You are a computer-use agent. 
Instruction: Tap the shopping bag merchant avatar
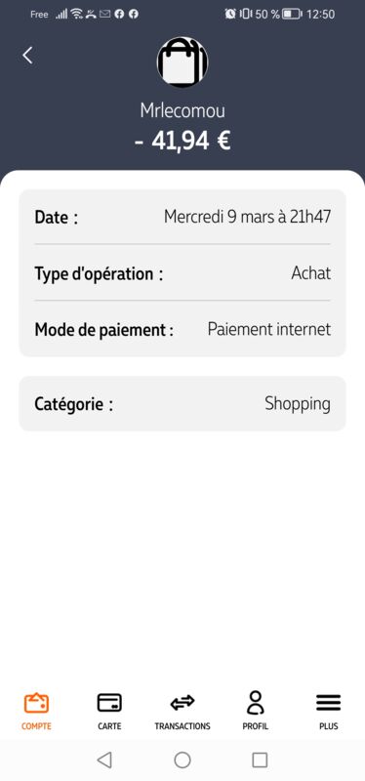click(x=182, y=62)
